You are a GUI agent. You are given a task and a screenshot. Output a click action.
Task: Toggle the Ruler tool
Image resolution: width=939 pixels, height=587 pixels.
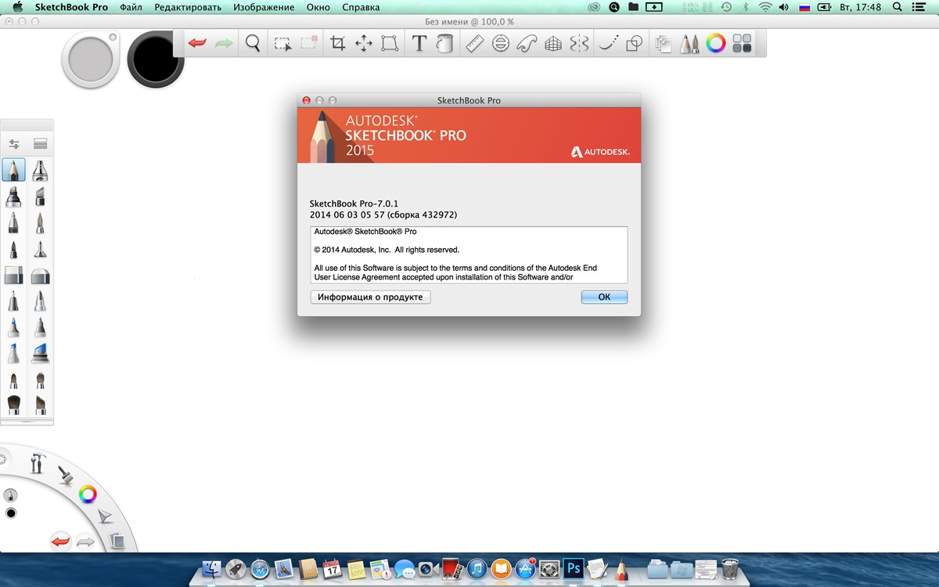(475, 44)
